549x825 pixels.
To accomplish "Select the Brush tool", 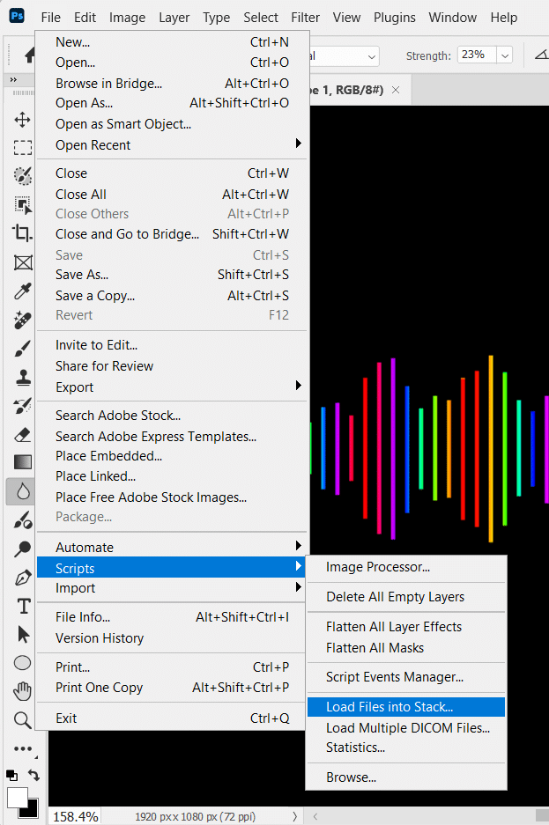I will pos(22,349).
